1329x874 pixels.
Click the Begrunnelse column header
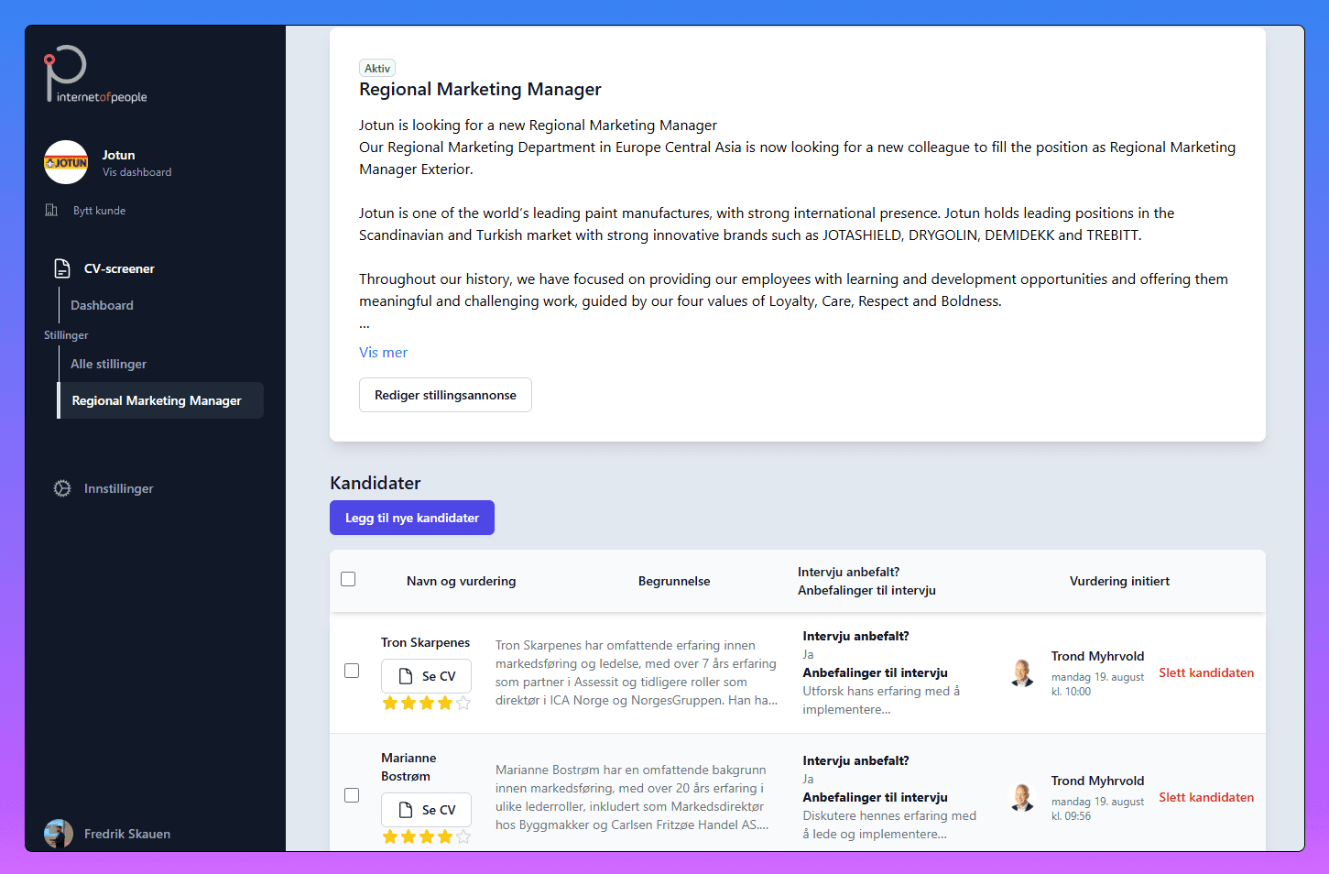click(674, 581)
